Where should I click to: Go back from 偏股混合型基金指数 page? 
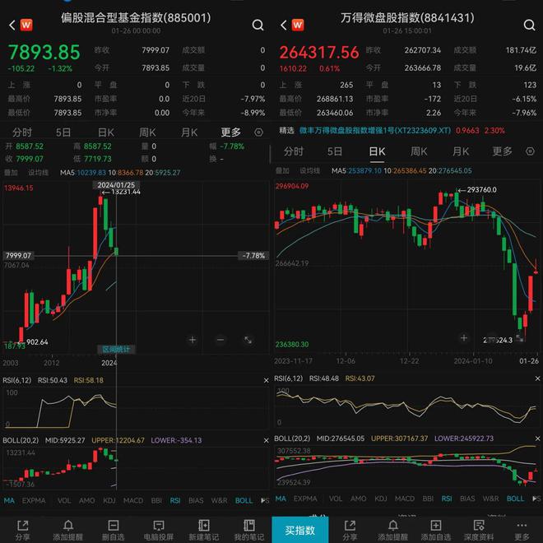12,25
